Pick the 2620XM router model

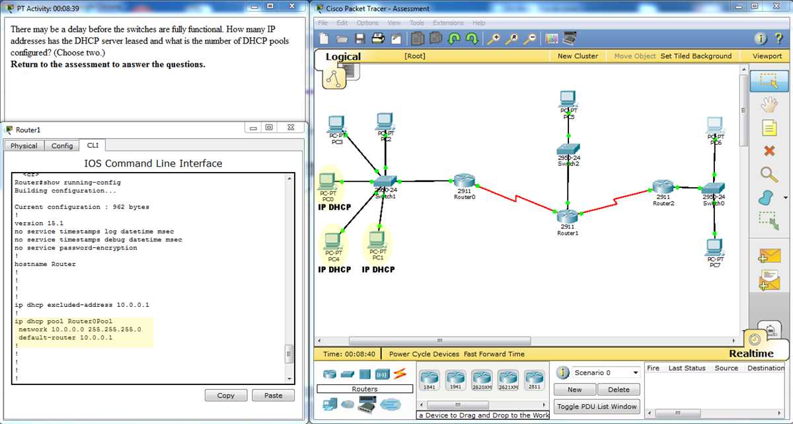click(x=482, y=380)
